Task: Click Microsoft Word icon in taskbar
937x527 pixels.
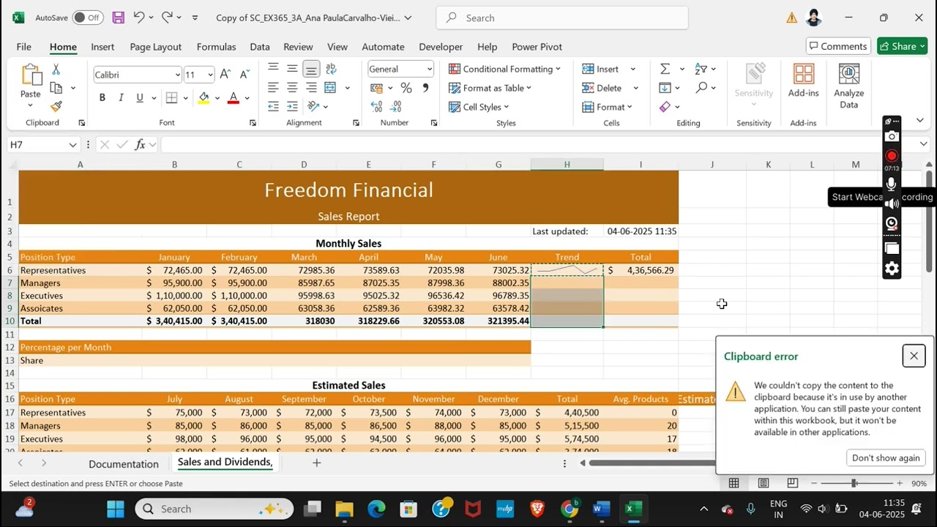Action: click(602, 509)
